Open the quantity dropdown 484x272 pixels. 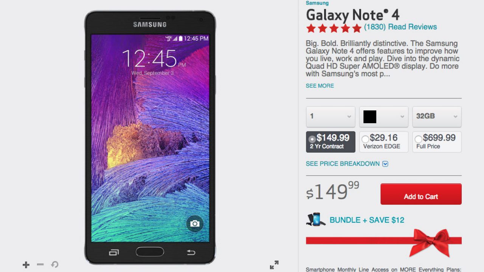click(330, 117)
